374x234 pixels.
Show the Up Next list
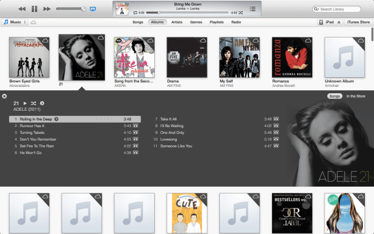point(252,9)
